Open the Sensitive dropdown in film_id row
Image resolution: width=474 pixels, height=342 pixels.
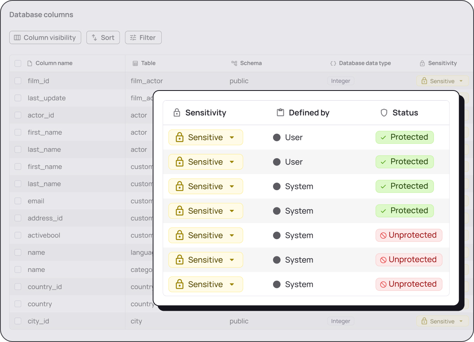(x=442, y=81)
